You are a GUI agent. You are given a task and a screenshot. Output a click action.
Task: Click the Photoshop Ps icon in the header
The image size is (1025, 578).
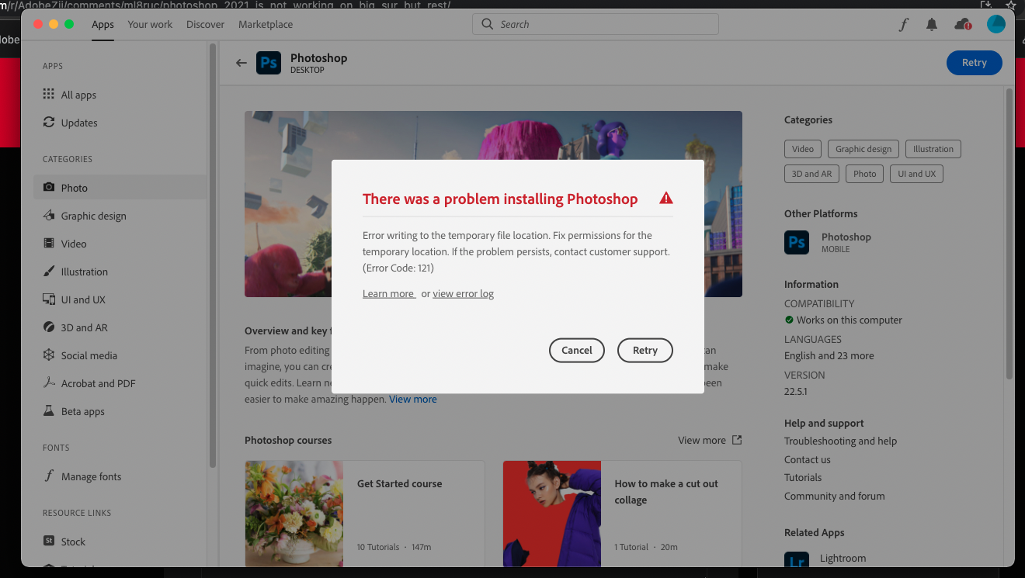click(x=269, y=62)
